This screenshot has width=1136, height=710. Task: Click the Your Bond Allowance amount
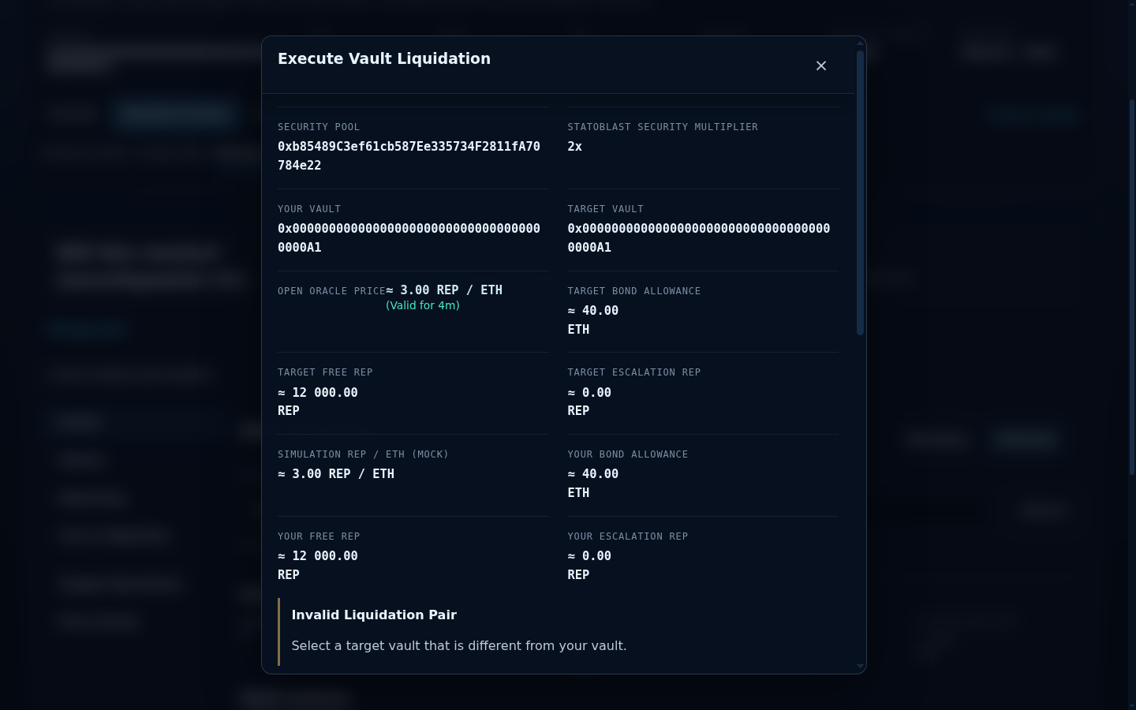(x=593, y=483)
